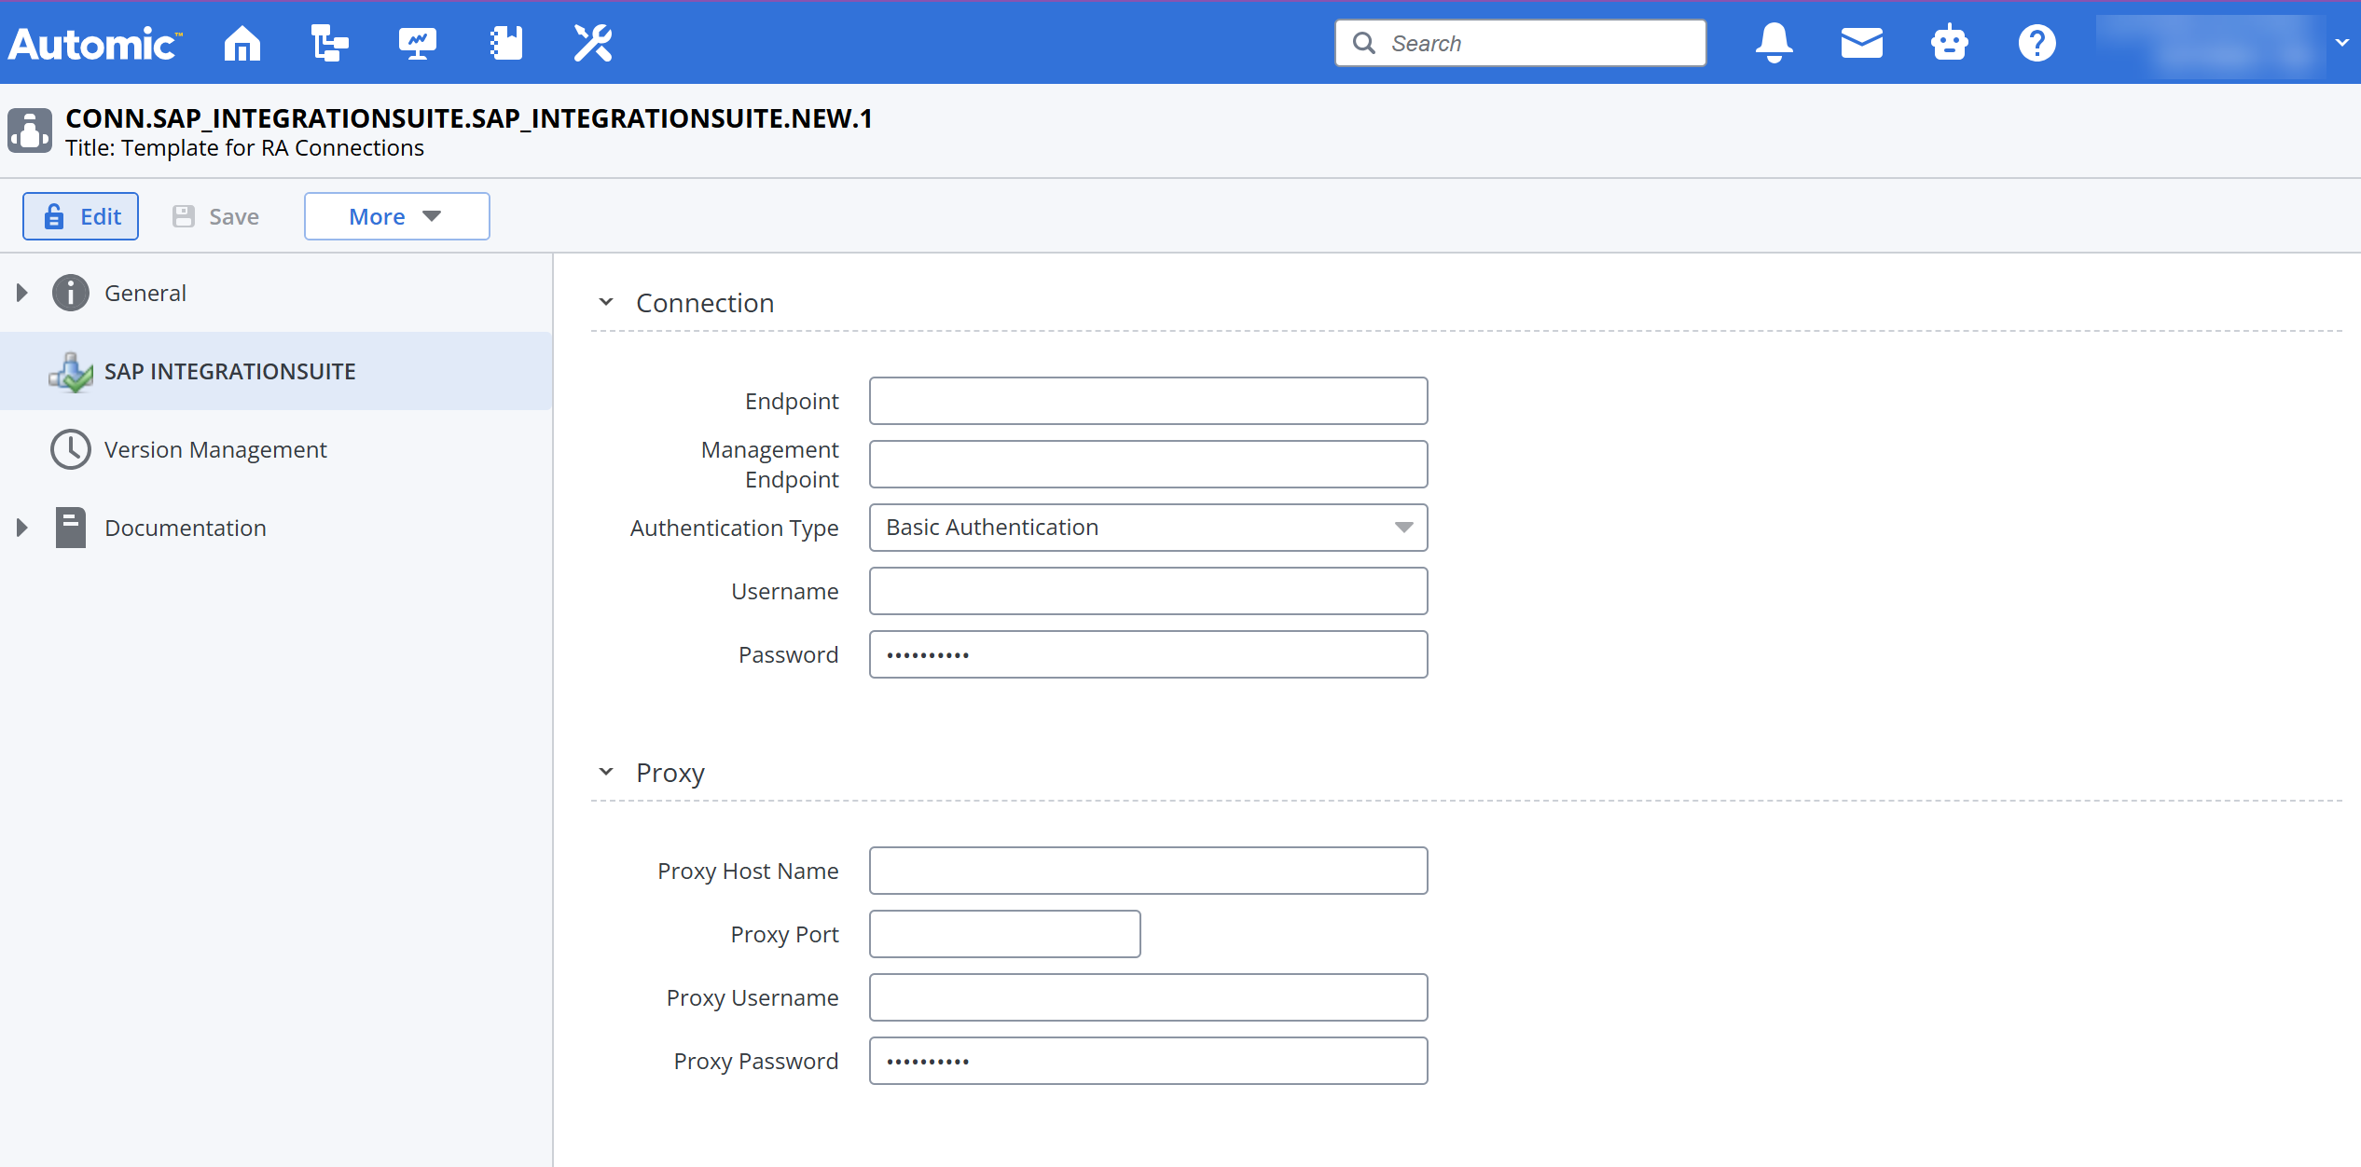Click into the Proxy Port field
The width and height of the screenshot is (2361, 1167).
click(1005, 934)
